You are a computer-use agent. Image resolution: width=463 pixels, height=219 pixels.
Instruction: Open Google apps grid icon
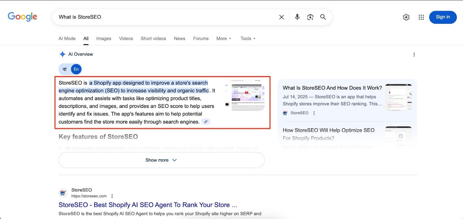point(421,17)
